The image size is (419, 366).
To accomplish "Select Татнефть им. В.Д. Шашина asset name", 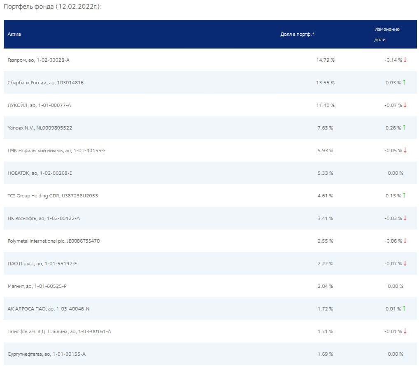I will pos(59,331).
